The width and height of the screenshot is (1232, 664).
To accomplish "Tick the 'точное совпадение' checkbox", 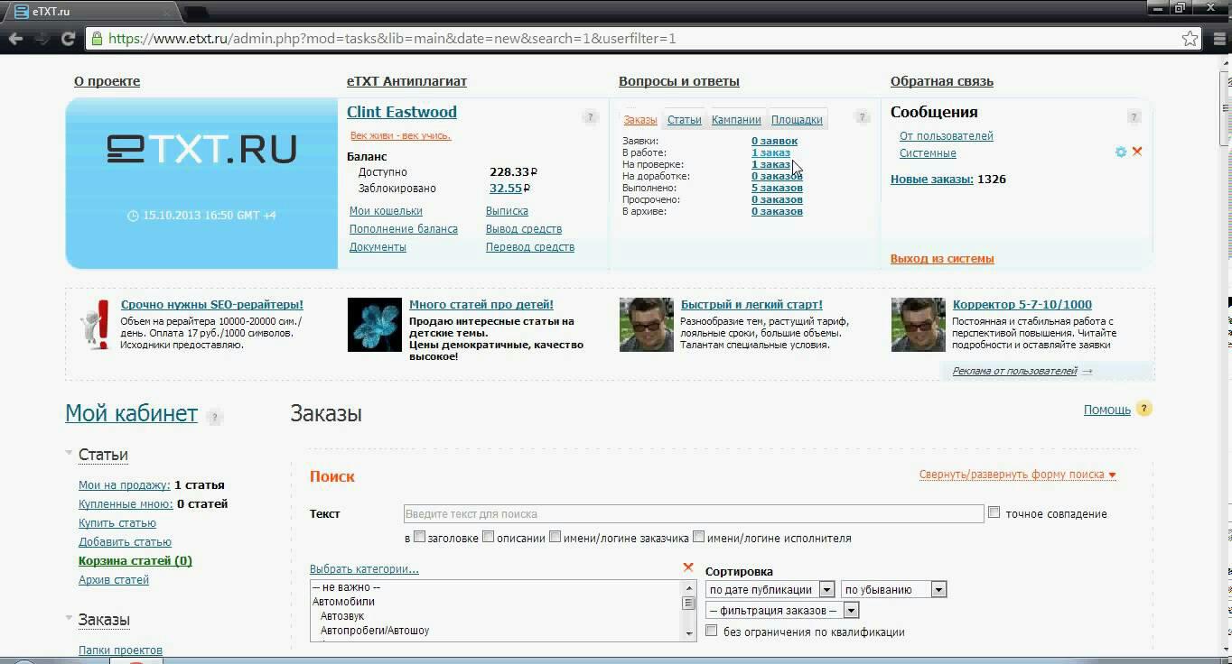I will (994, 512).
